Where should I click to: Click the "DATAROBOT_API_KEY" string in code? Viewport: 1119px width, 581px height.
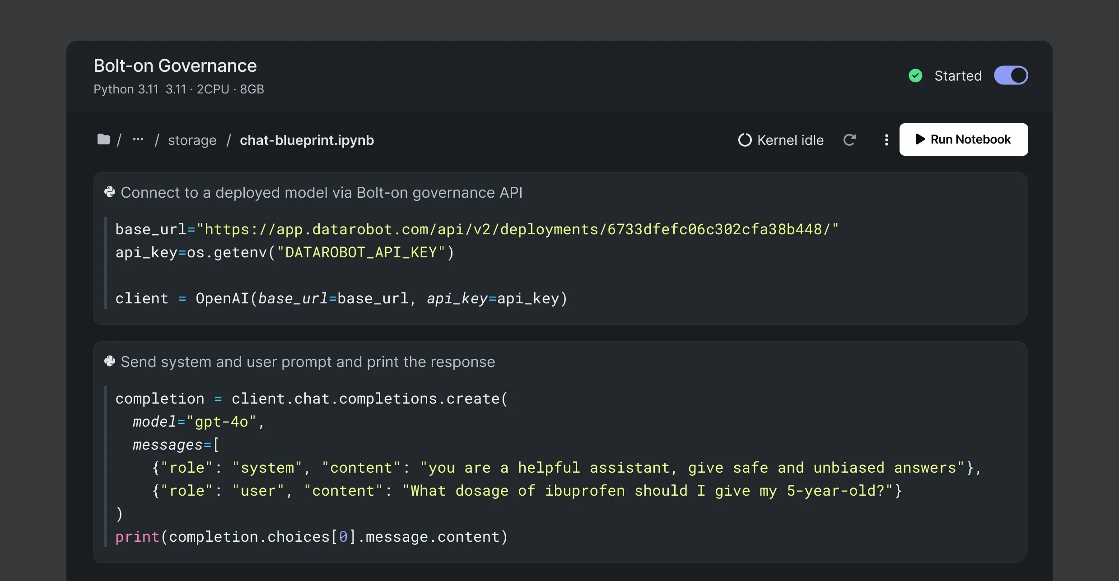(x=361, y=252)
